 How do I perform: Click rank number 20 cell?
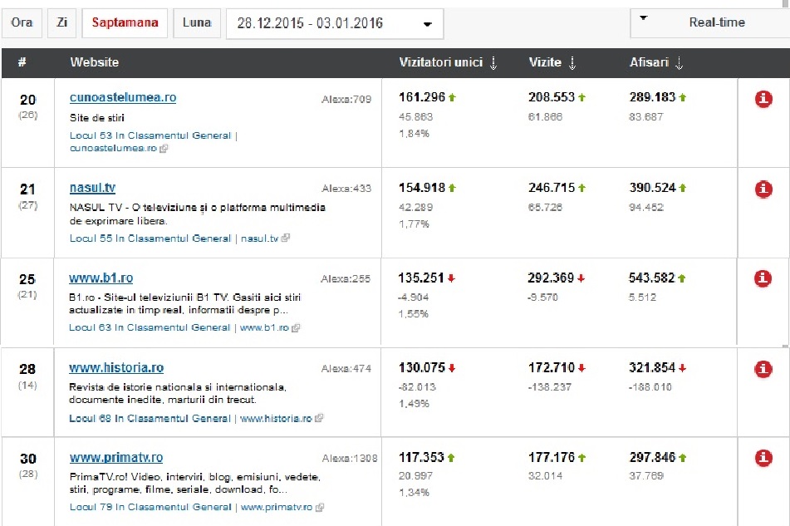coord(27,100)
